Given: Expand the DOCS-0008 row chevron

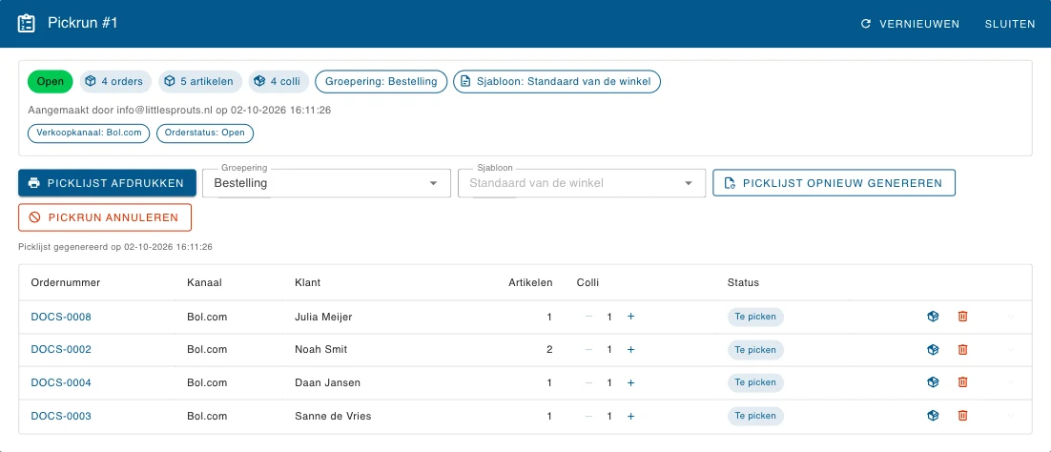Looking at the screenshot, I should click(1011, 317).
